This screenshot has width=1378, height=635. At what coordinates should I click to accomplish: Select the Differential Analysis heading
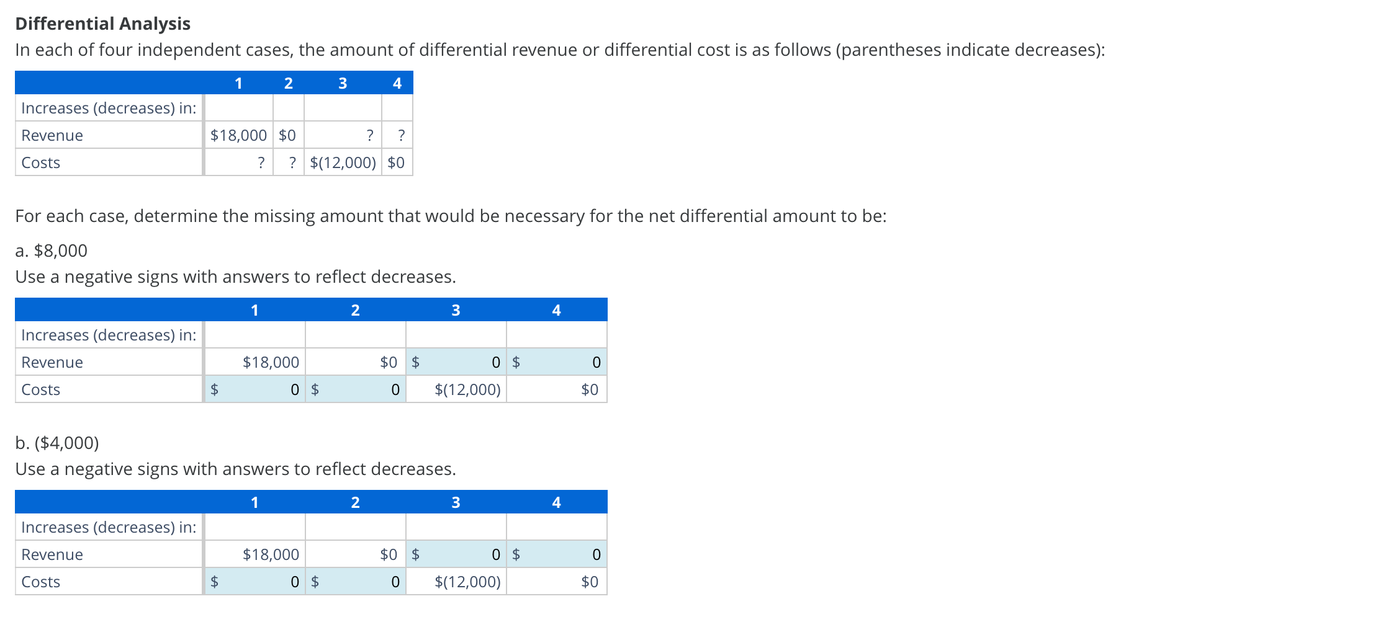tap(101, 24)
